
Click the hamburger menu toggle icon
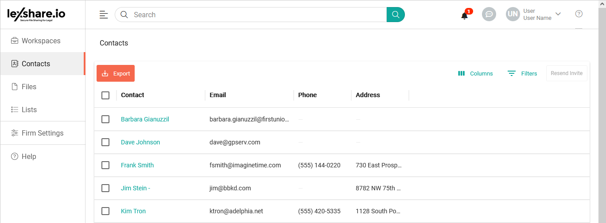[x=104, y=15]
